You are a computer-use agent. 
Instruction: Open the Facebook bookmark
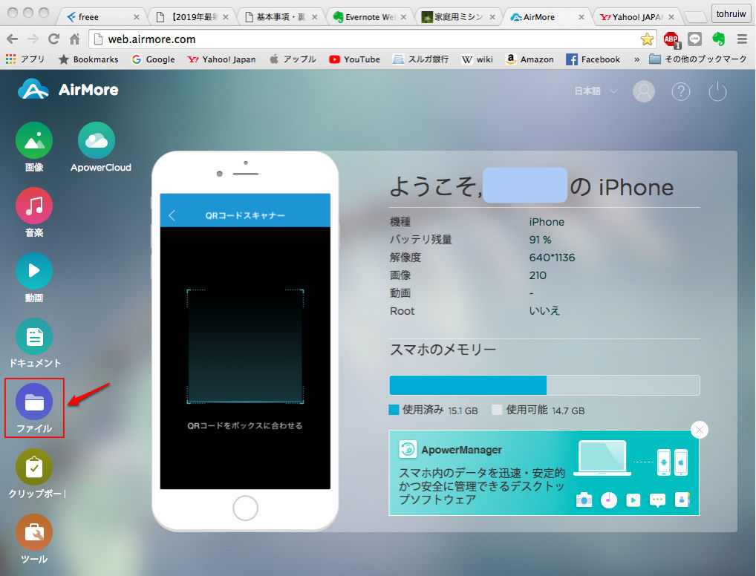593,59
